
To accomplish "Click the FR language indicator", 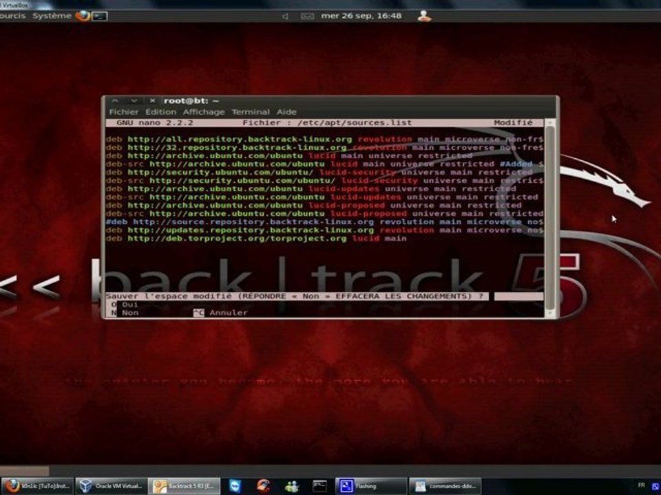I will 641,485.
